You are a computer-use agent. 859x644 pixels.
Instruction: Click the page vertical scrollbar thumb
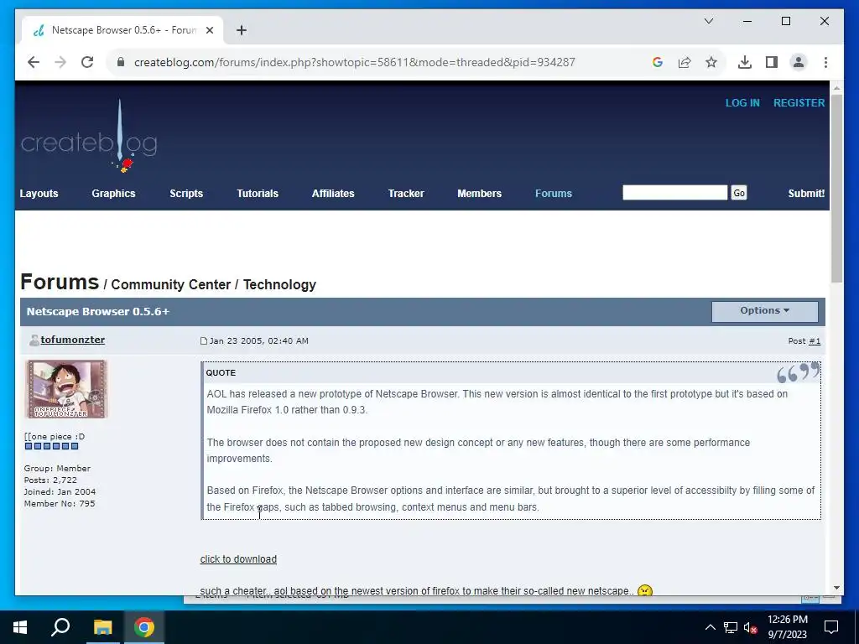[x=836, y=189]
